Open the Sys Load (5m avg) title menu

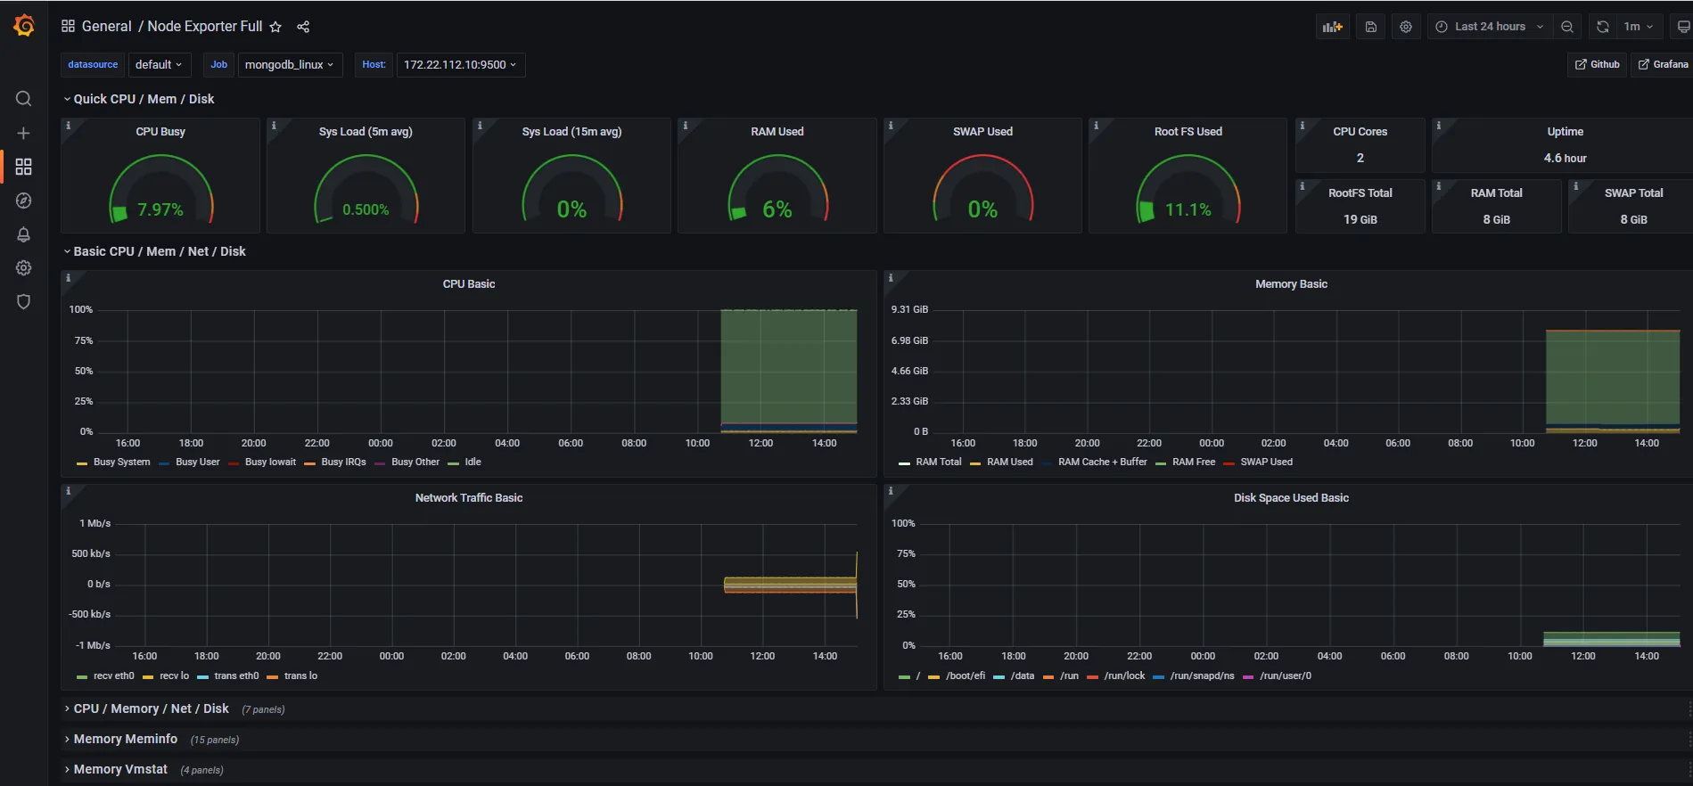tap(366, 132)
